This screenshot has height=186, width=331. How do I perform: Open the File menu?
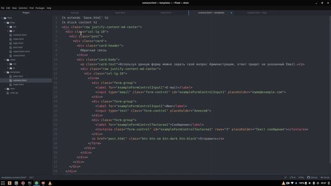pos(3,8)
